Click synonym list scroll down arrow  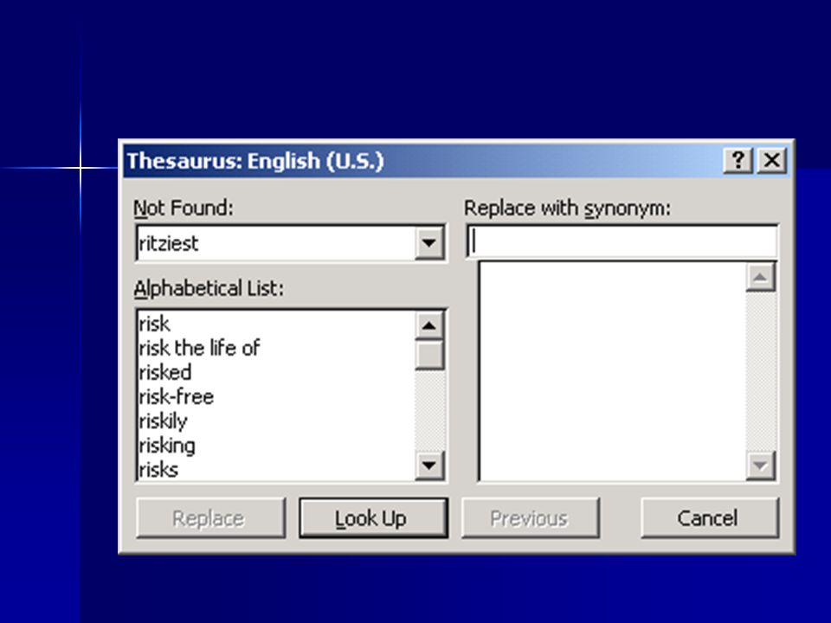761,466
